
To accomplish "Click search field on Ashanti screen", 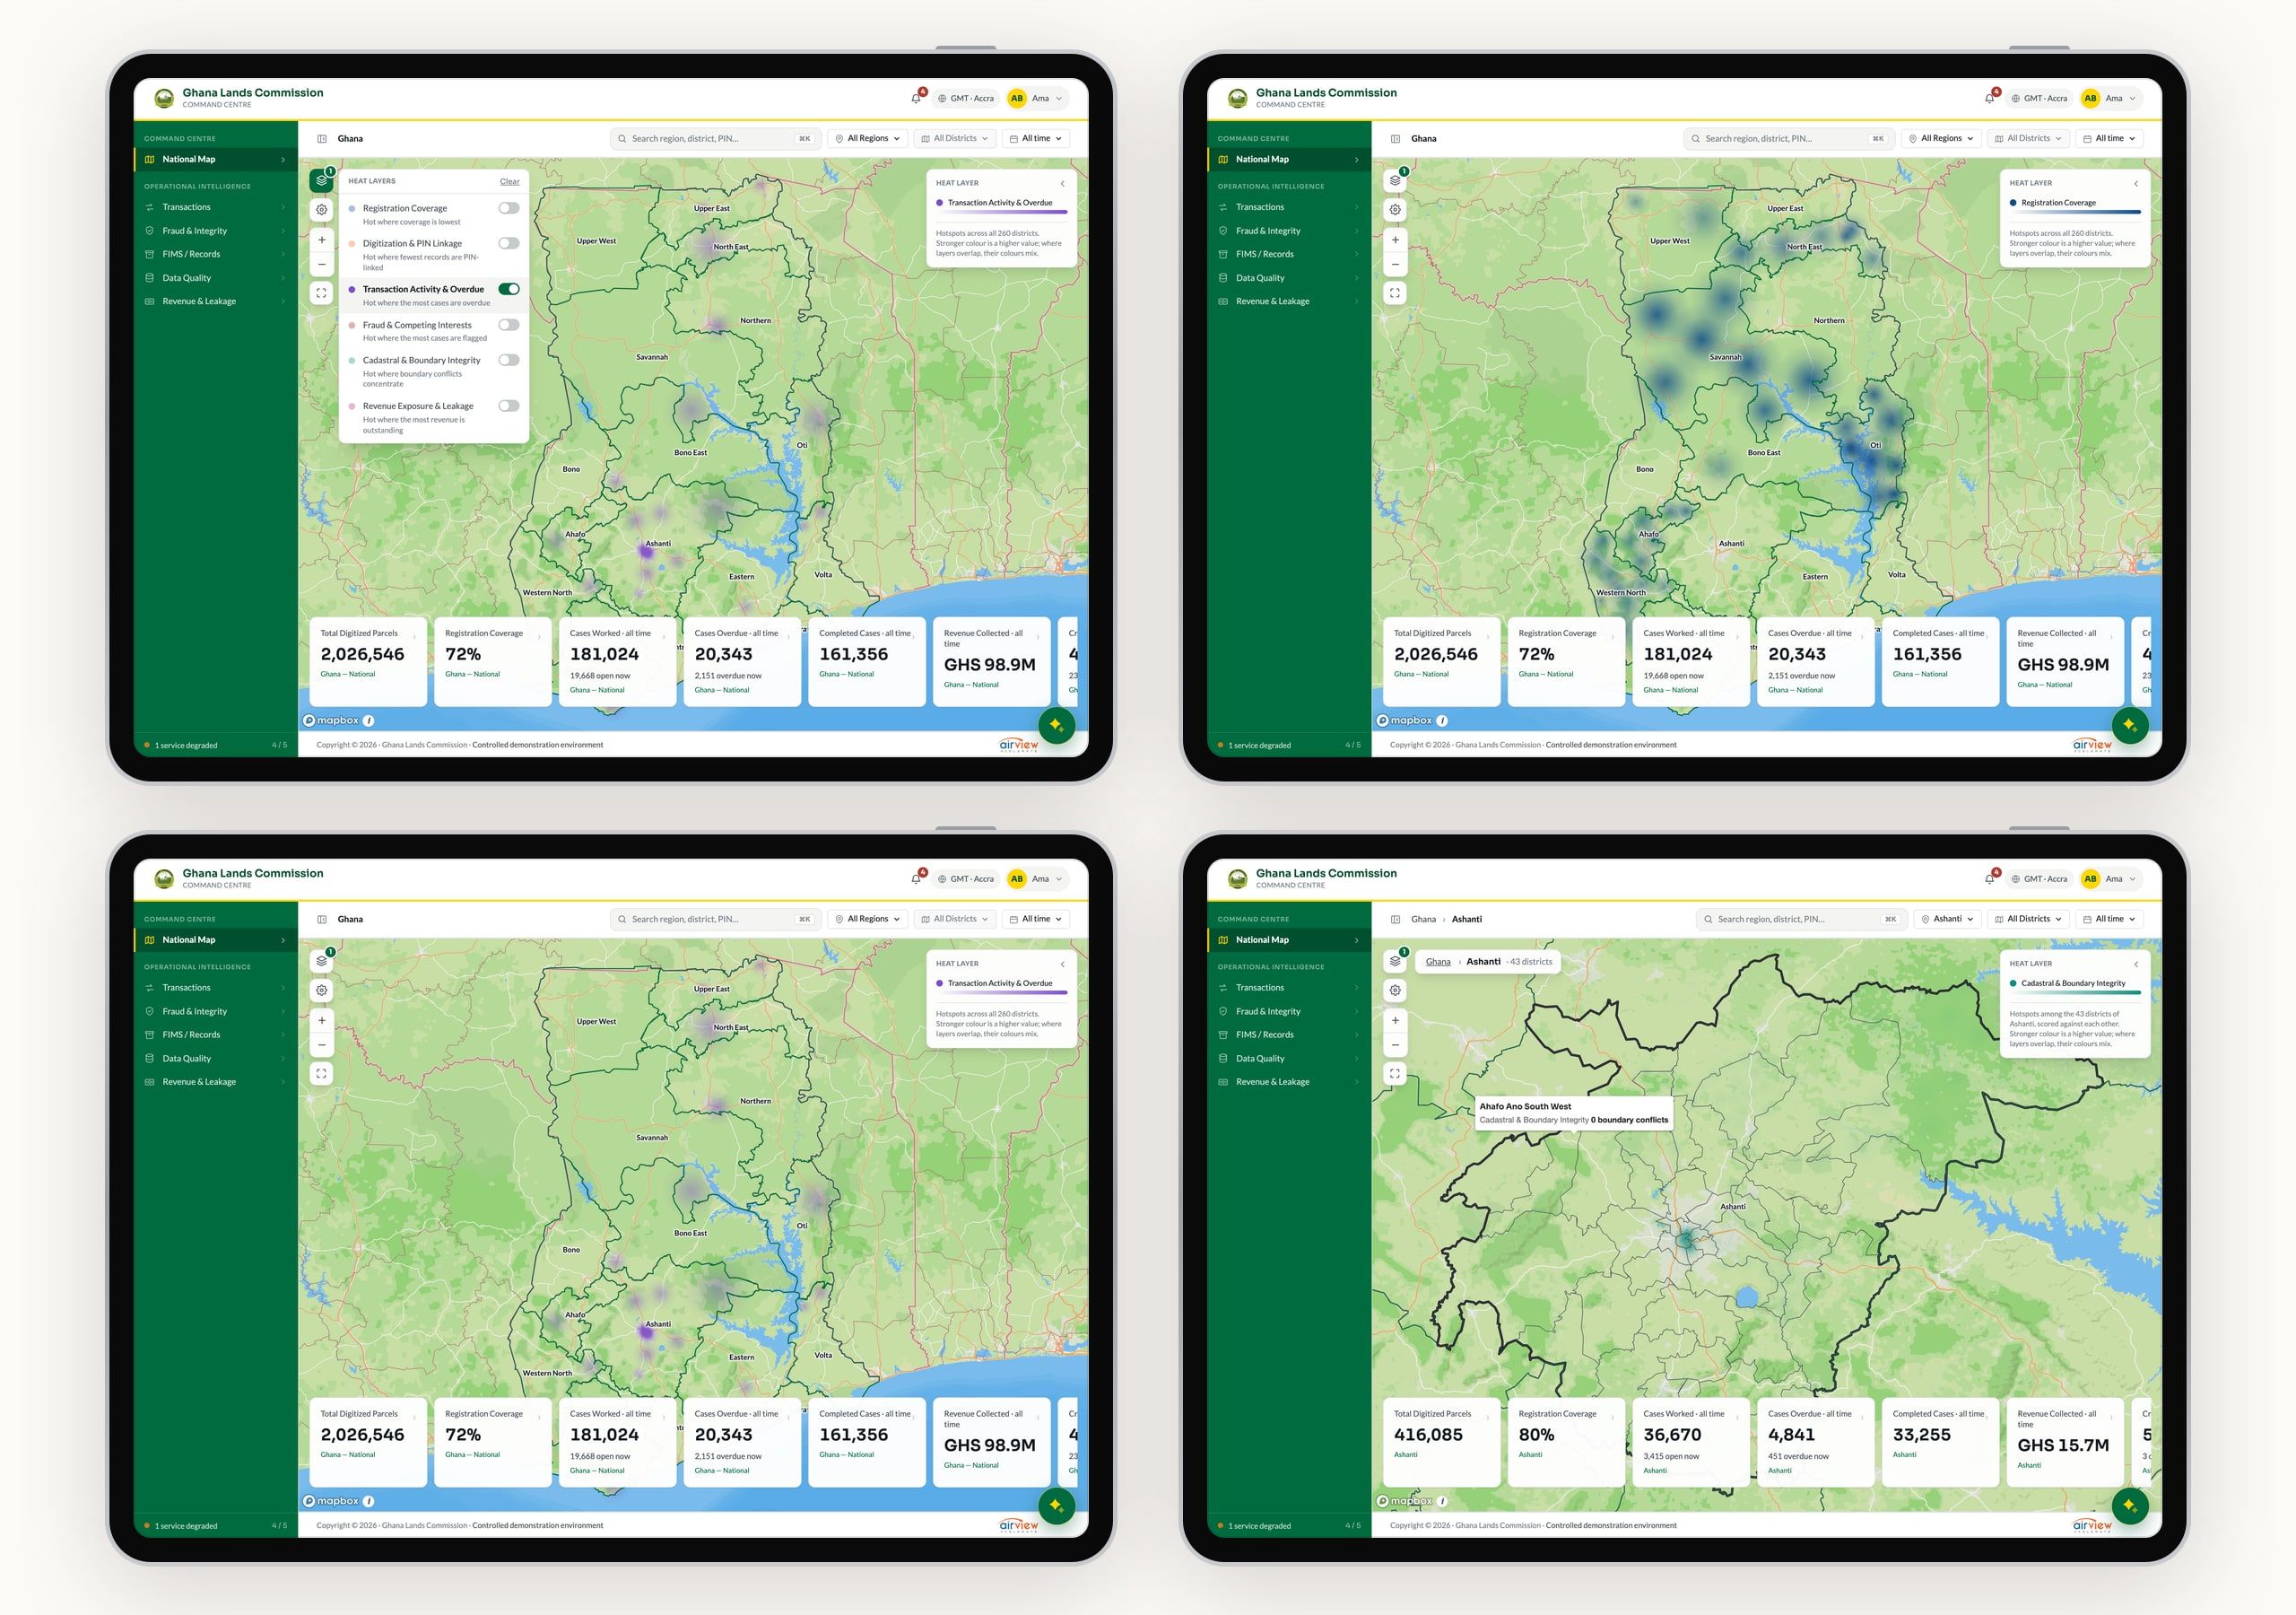I will tap(1802, 919).
